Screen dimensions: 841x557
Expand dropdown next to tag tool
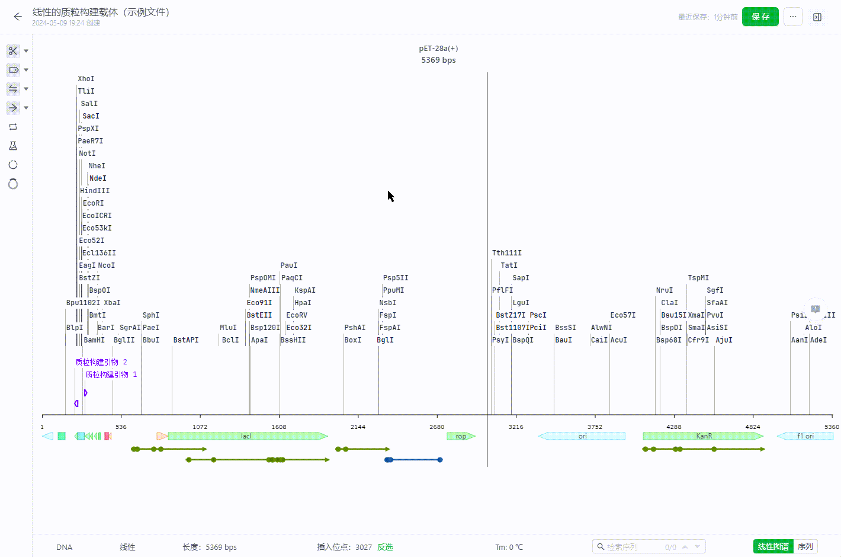pos(26,71)
